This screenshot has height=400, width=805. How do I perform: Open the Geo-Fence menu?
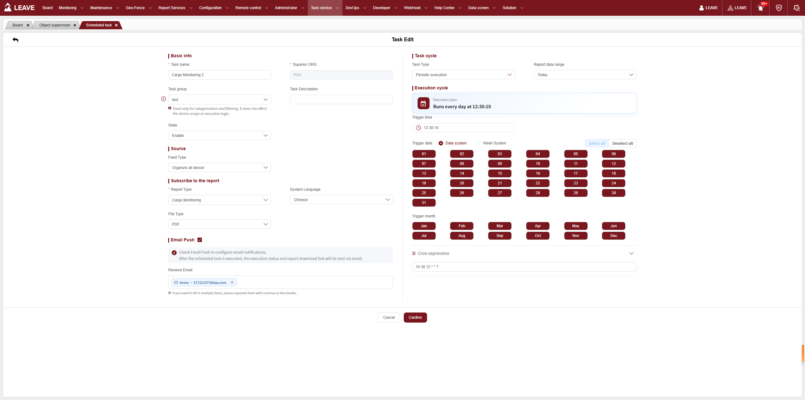pos(138,8)
